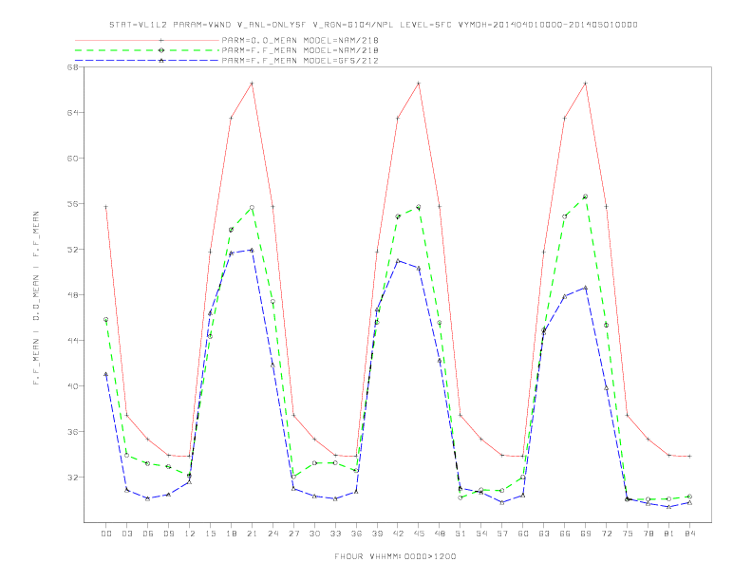Click x-axis forecast hour label 21
The height and width of the screenshot is (581, 752).
(252, 534)
